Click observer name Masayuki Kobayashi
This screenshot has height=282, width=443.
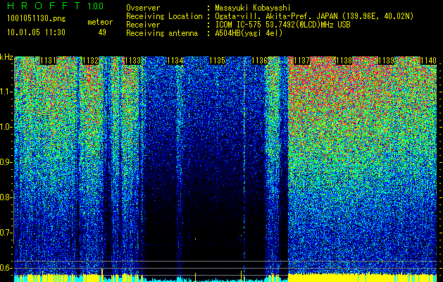pos(252,8)
